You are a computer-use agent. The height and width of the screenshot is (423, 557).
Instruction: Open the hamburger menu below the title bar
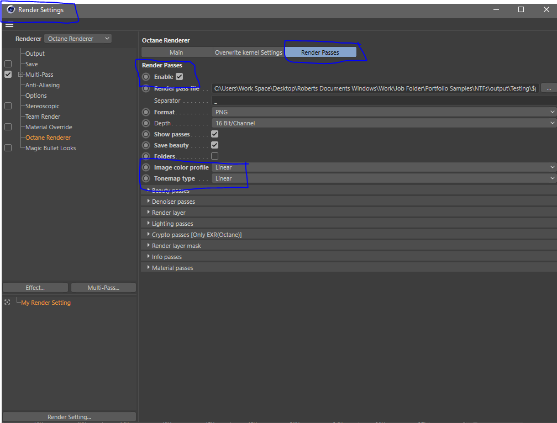[9, 25]
